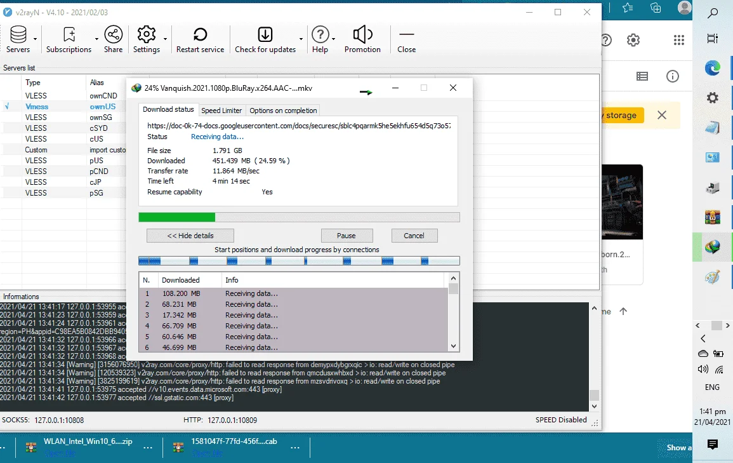Pause the download
733x463 pixels.
(347, 236)
